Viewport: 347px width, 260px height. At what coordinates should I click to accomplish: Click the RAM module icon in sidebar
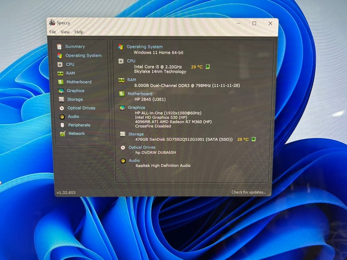tap(60, 73)
